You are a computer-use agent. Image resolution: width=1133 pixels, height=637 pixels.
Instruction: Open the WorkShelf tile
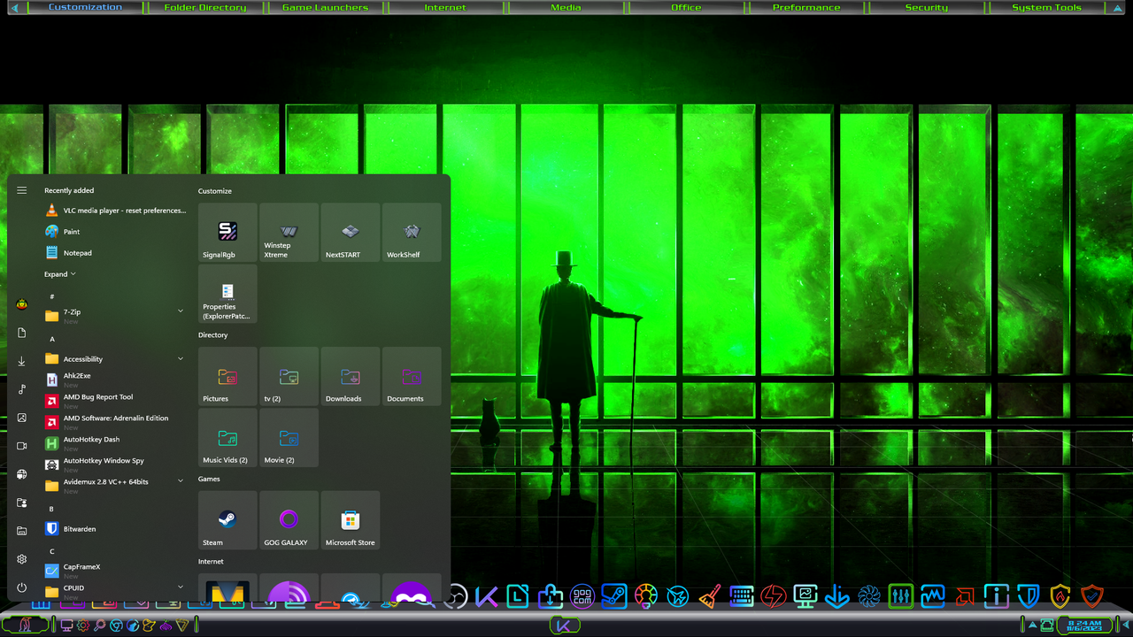tap(412, 232)
